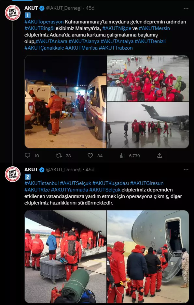This screenshot has width=194, height=305.
Task: Retweet the first AKUT tweet
Action: coord(59,155)
